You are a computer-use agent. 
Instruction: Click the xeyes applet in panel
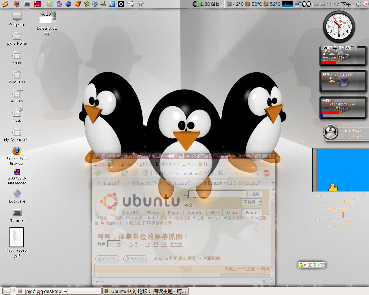pyautogui.click(x=306, y=4)
